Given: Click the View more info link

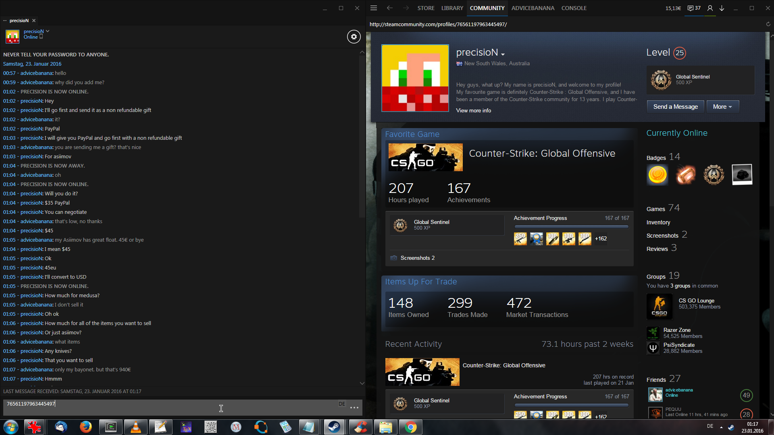Looking at the screenshot, I should (473, 110).
